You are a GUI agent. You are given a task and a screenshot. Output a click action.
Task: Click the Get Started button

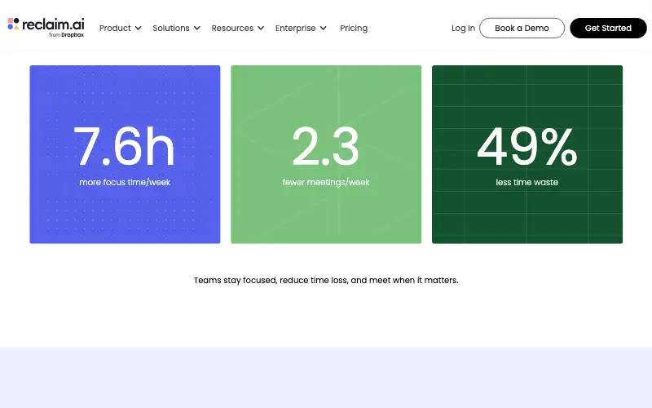(608, 28)
